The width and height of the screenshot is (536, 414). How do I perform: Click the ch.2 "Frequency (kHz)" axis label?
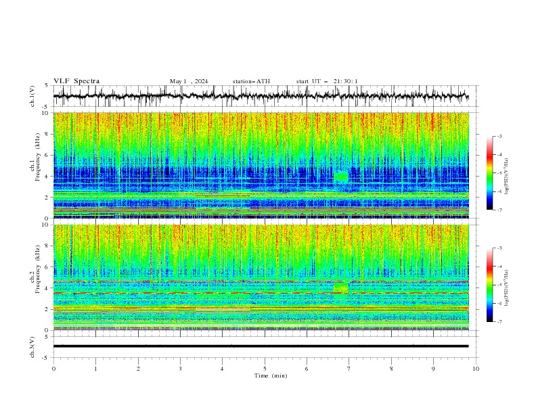coord(38,269)
